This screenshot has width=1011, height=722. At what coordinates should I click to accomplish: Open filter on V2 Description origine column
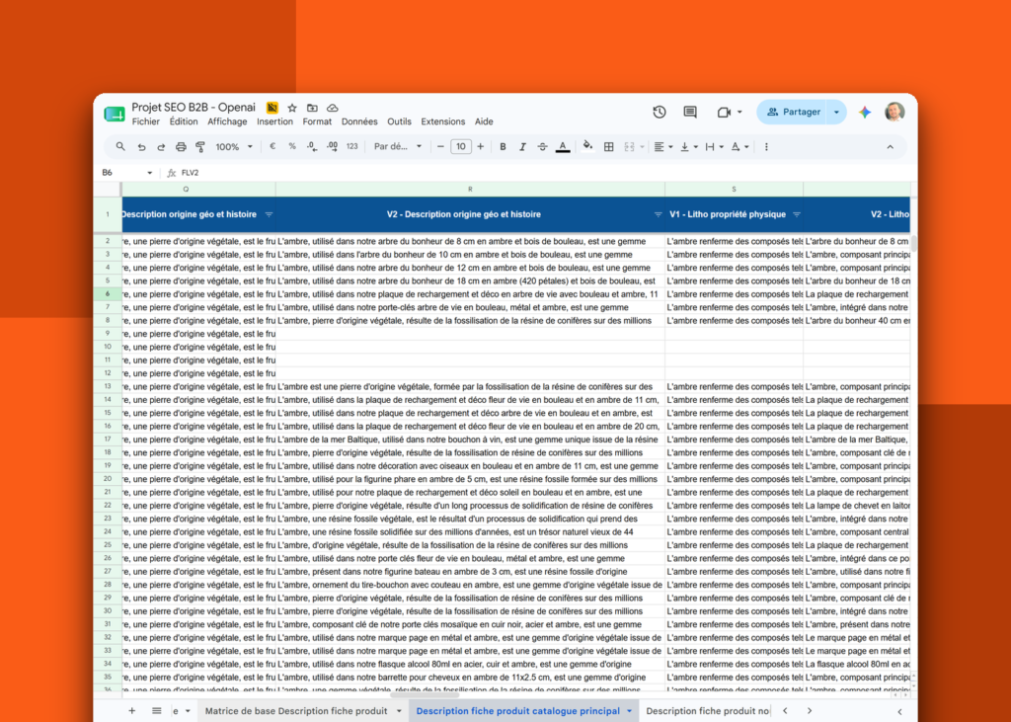tap(658, 215)
